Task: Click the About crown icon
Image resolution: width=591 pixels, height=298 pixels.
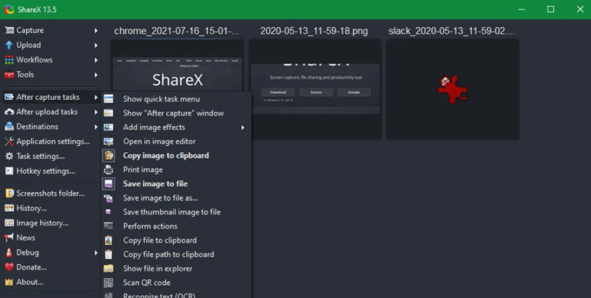Action: tap(9, 282)
